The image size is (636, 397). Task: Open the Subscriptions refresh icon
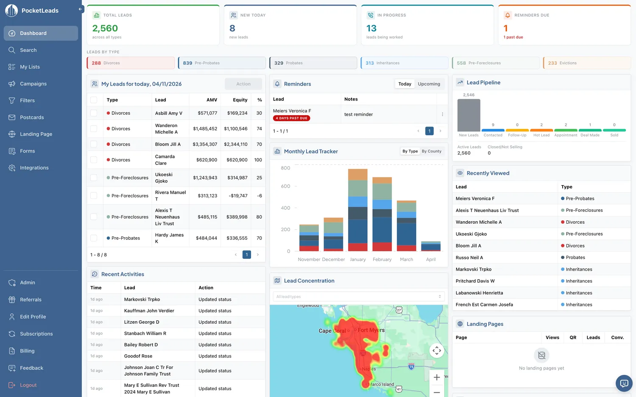[x=12, y=334]
